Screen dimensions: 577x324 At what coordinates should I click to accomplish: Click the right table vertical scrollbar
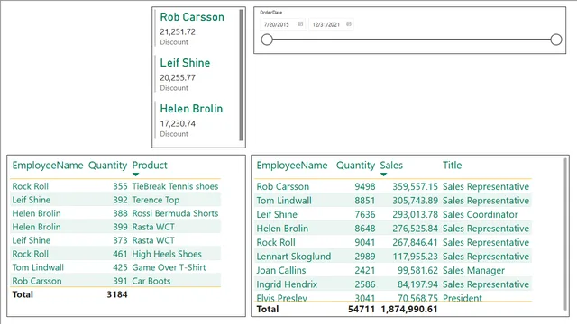click(x=565, y=234)
